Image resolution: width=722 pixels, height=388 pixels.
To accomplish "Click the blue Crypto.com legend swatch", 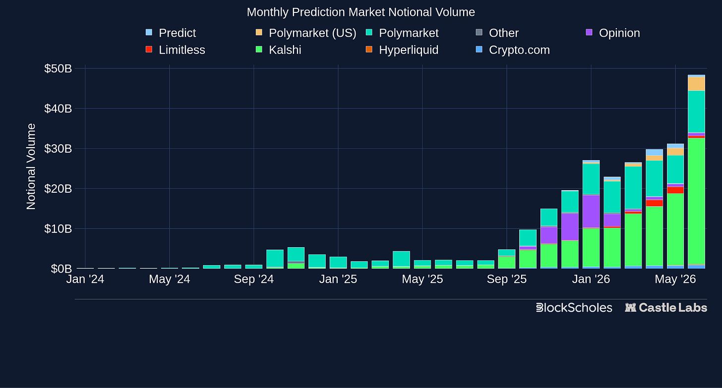I will pos(479,50).
